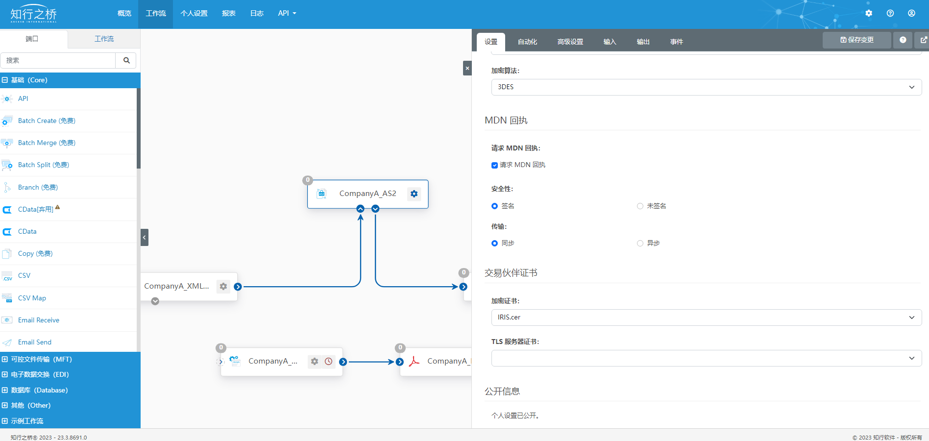Select the 未签名 radio option
929x441 pixels.
coord(640,206)
